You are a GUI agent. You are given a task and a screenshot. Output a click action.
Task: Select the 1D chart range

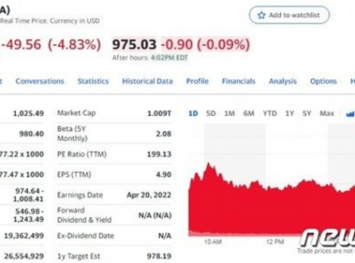[x=193, y=113]
